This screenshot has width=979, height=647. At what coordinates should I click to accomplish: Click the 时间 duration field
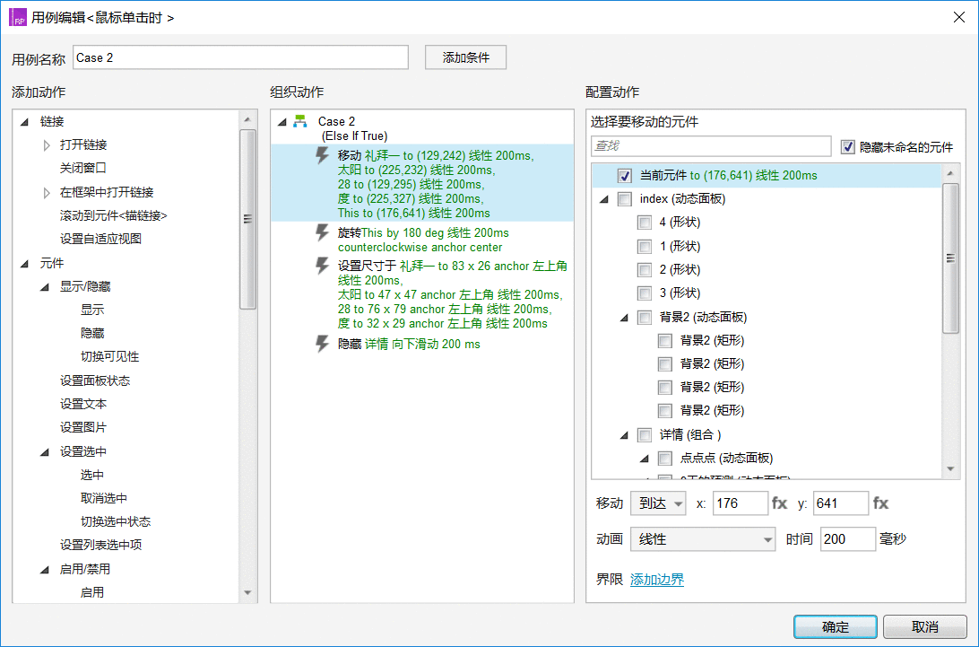tap(848, 538)
